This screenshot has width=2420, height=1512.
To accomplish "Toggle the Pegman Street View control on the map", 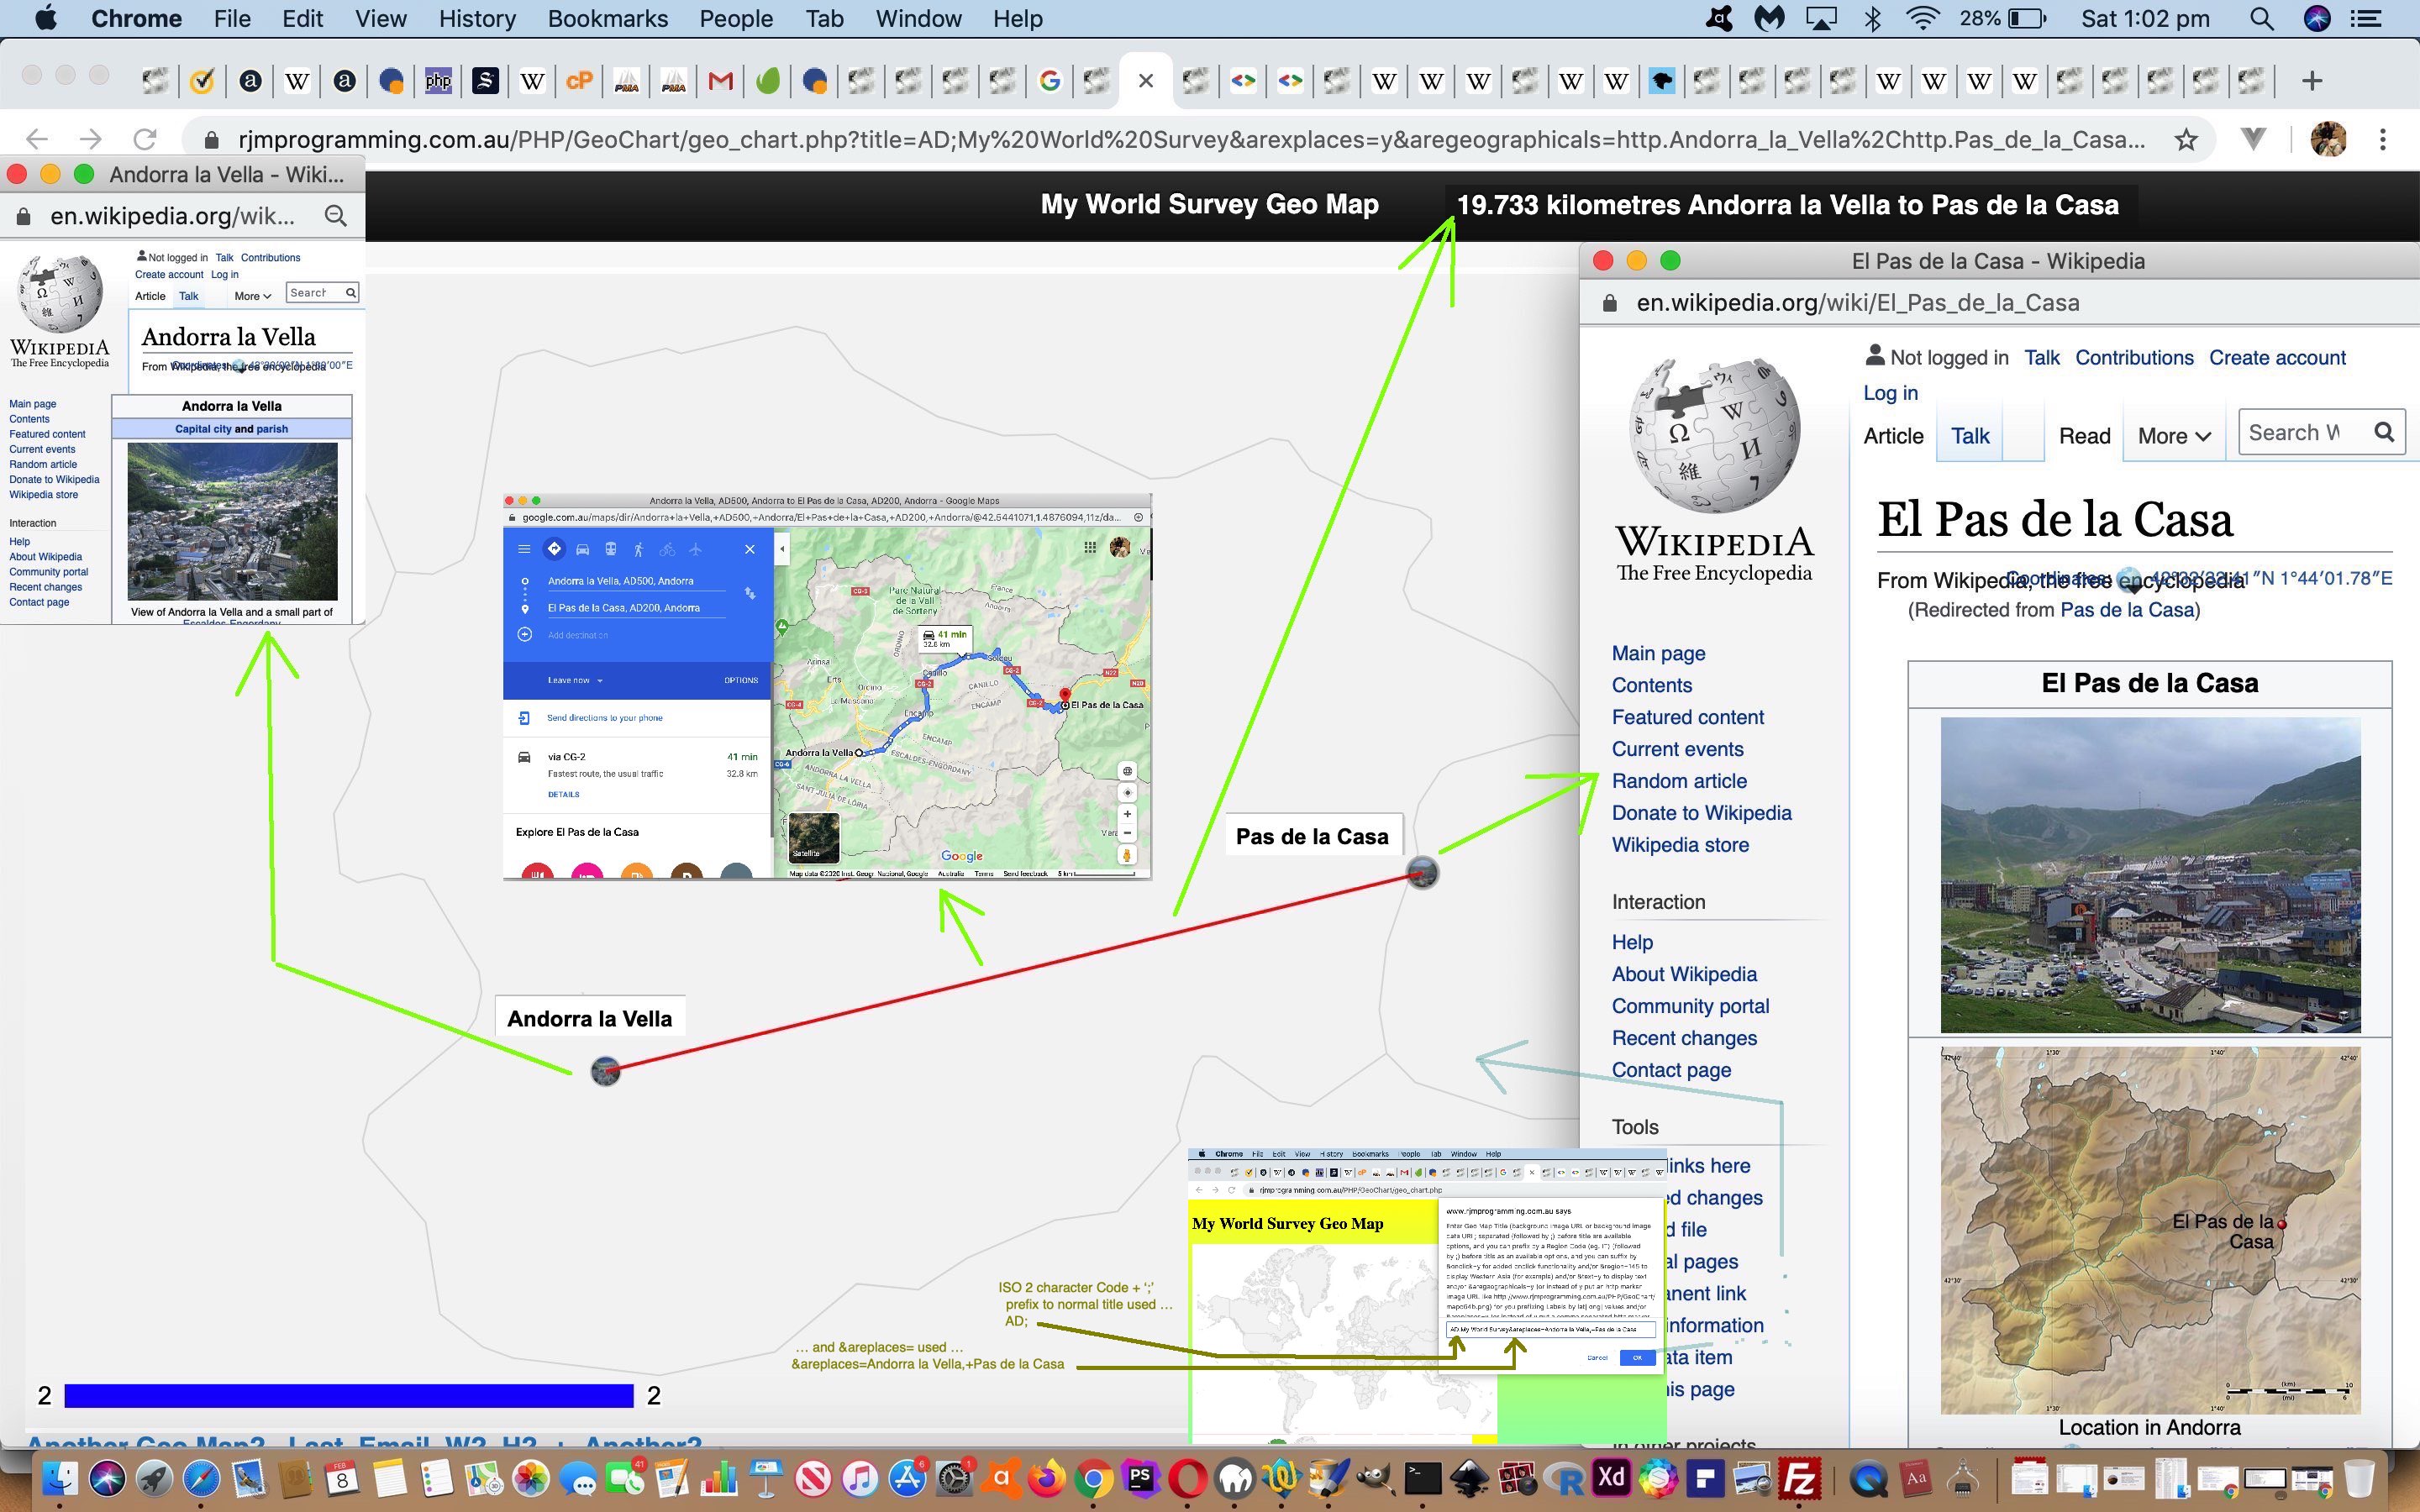I will coord(1127,857).
